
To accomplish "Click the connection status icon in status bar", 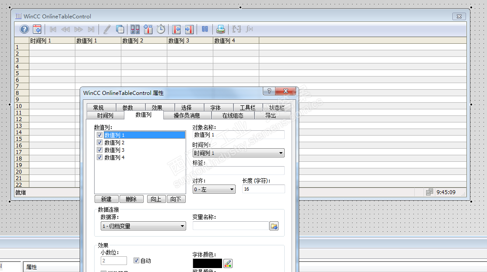I will pyautogui.click(x=430, y=192).
